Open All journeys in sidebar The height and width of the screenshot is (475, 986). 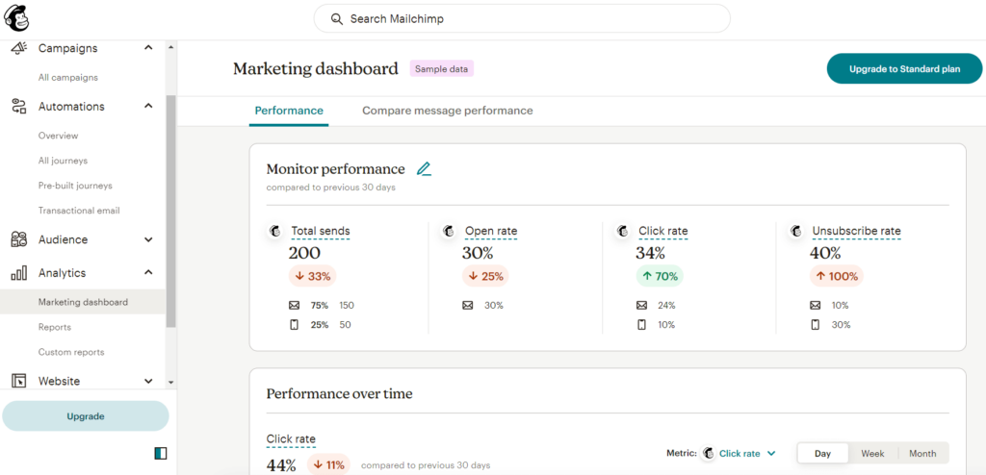[63, 161]
